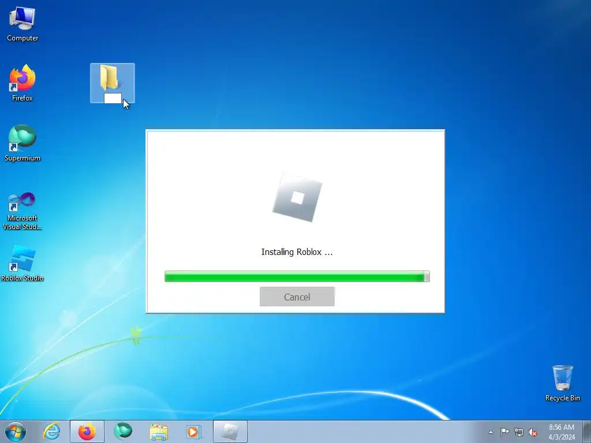This screenshot has height=443, width=591.
Task: Open the clock showing 8:56 AM
Action: click(562, 432)
